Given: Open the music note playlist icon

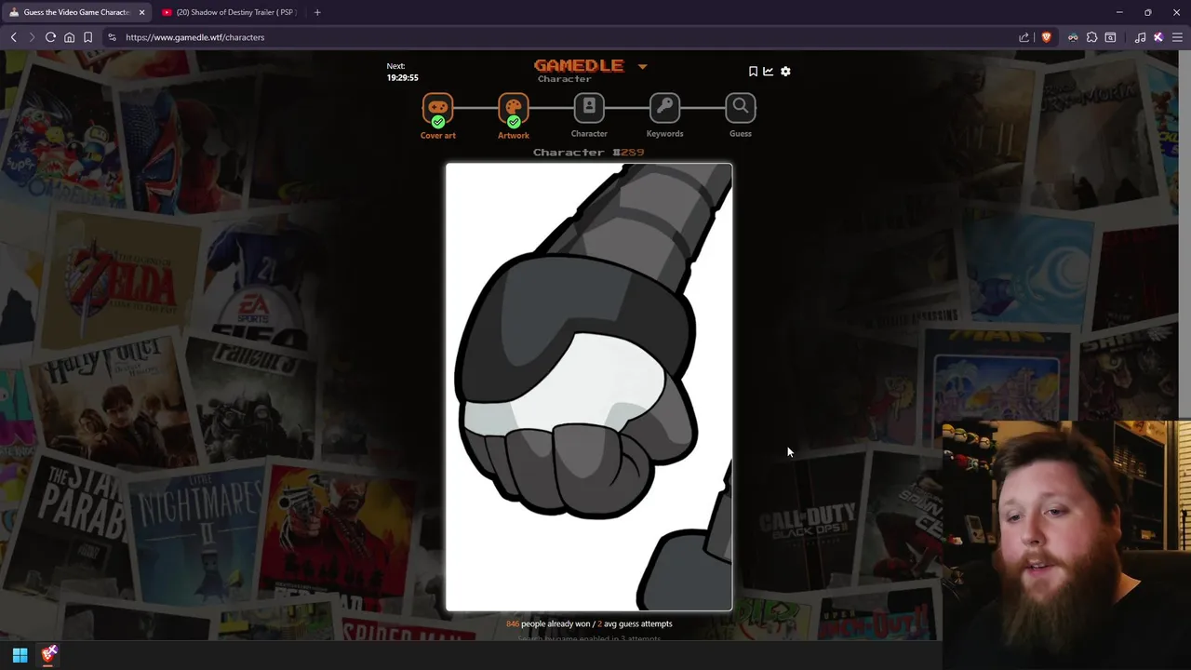Looking at the screenshot, I should coord(1140,37).
